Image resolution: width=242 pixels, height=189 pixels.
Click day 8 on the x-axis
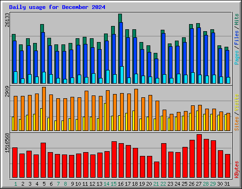65,184
